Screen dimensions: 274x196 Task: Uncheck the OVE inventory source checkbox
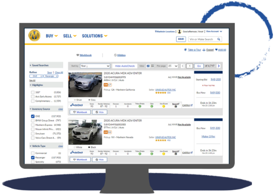click(x=32, y=116)
